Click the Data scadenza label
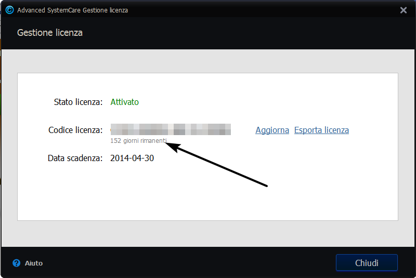416x278 pixels. pos(75,158)
